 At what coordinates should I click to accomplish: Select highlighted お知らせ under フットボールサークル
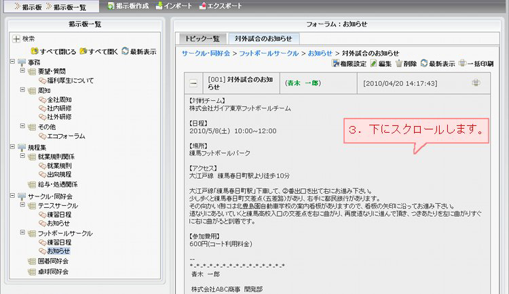click(58, 251)
